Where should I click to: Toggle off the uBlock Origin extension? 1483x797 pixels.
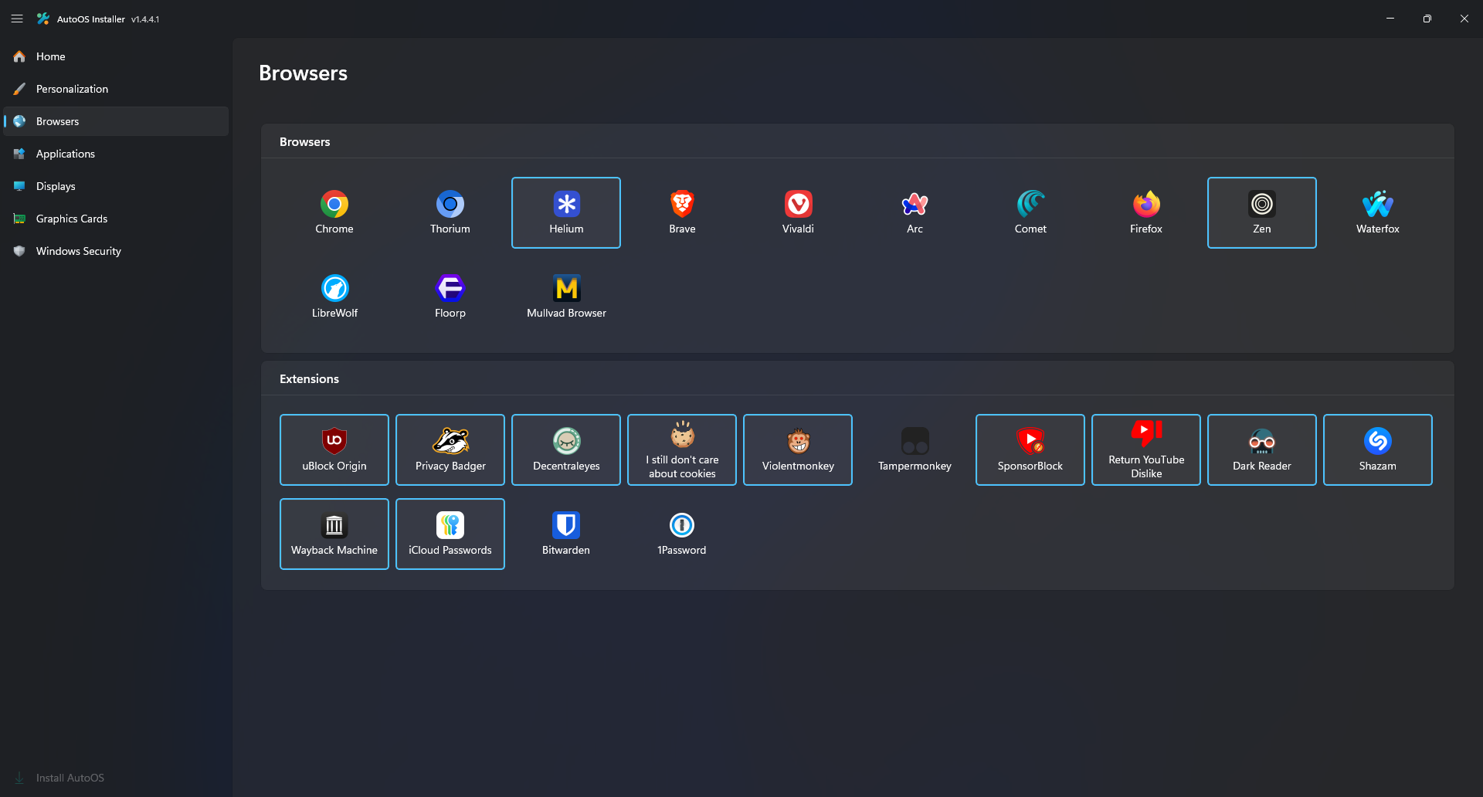point(334,449)
